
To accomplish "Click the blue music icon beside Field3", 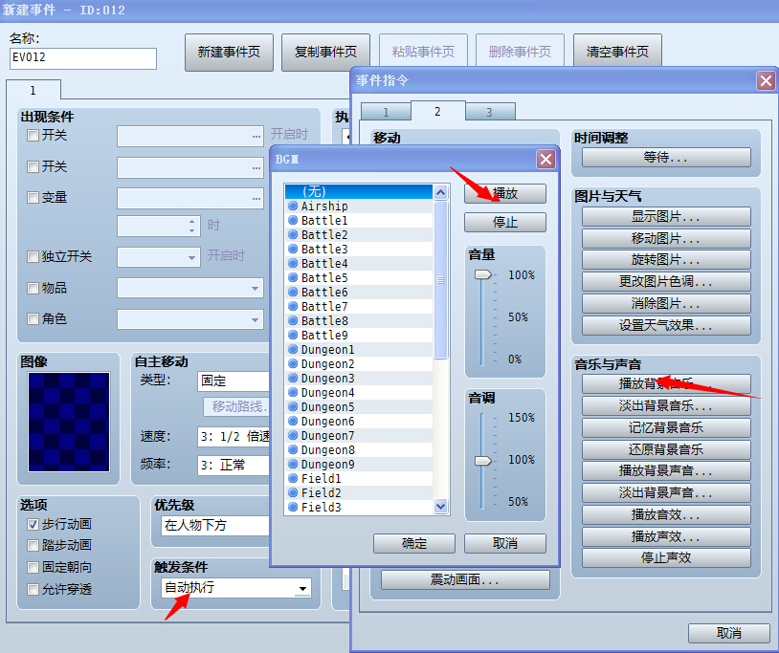I will (x=293, y=508).
